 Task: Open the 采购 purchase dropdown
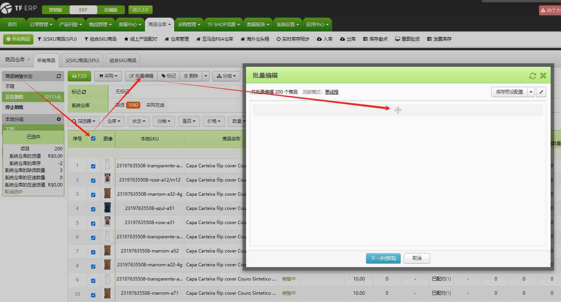pyautogui.click(x=108, y=76)
